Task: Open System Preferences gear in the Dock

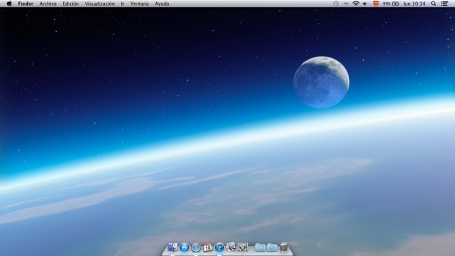Action: (x=243, y=248)
